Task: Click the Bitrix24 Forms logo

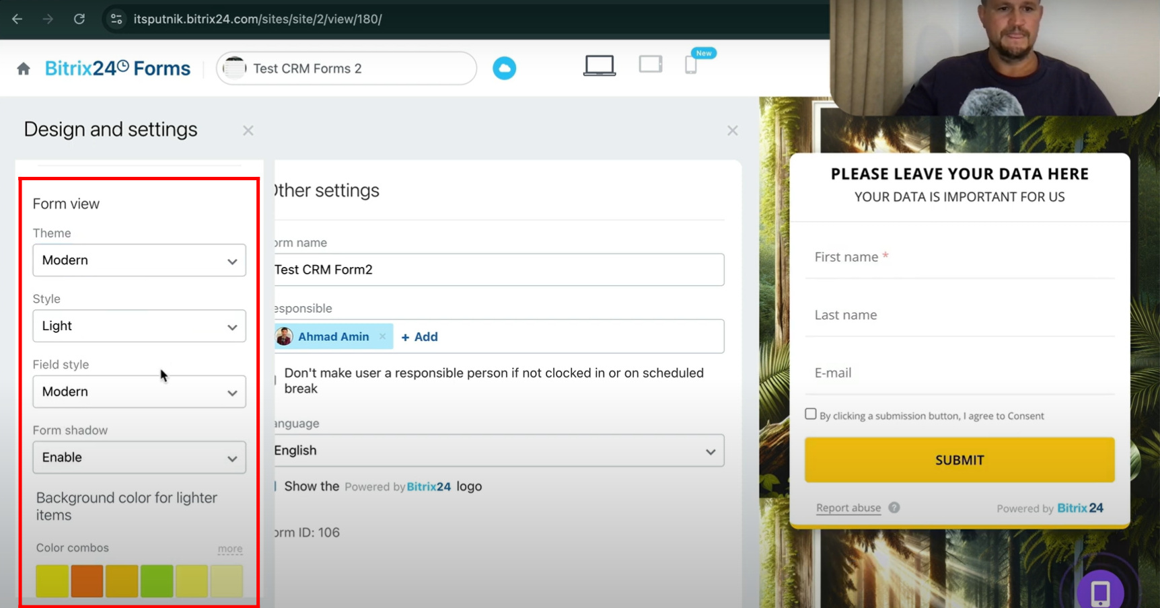Action: 118,69
